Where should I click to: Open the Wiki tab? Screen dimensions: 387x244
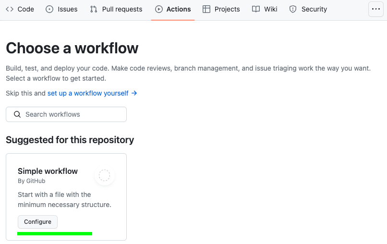265,9
